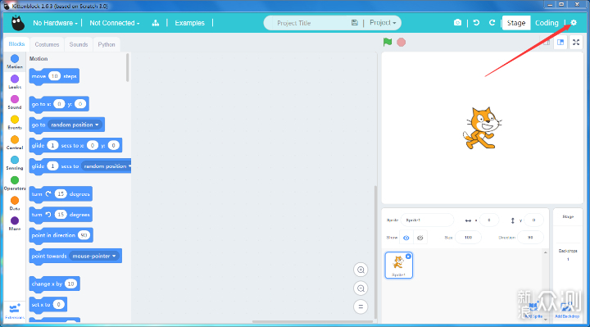Open the Examples link
The width and height of the screenshot is (590, 327).
(189, 23)
